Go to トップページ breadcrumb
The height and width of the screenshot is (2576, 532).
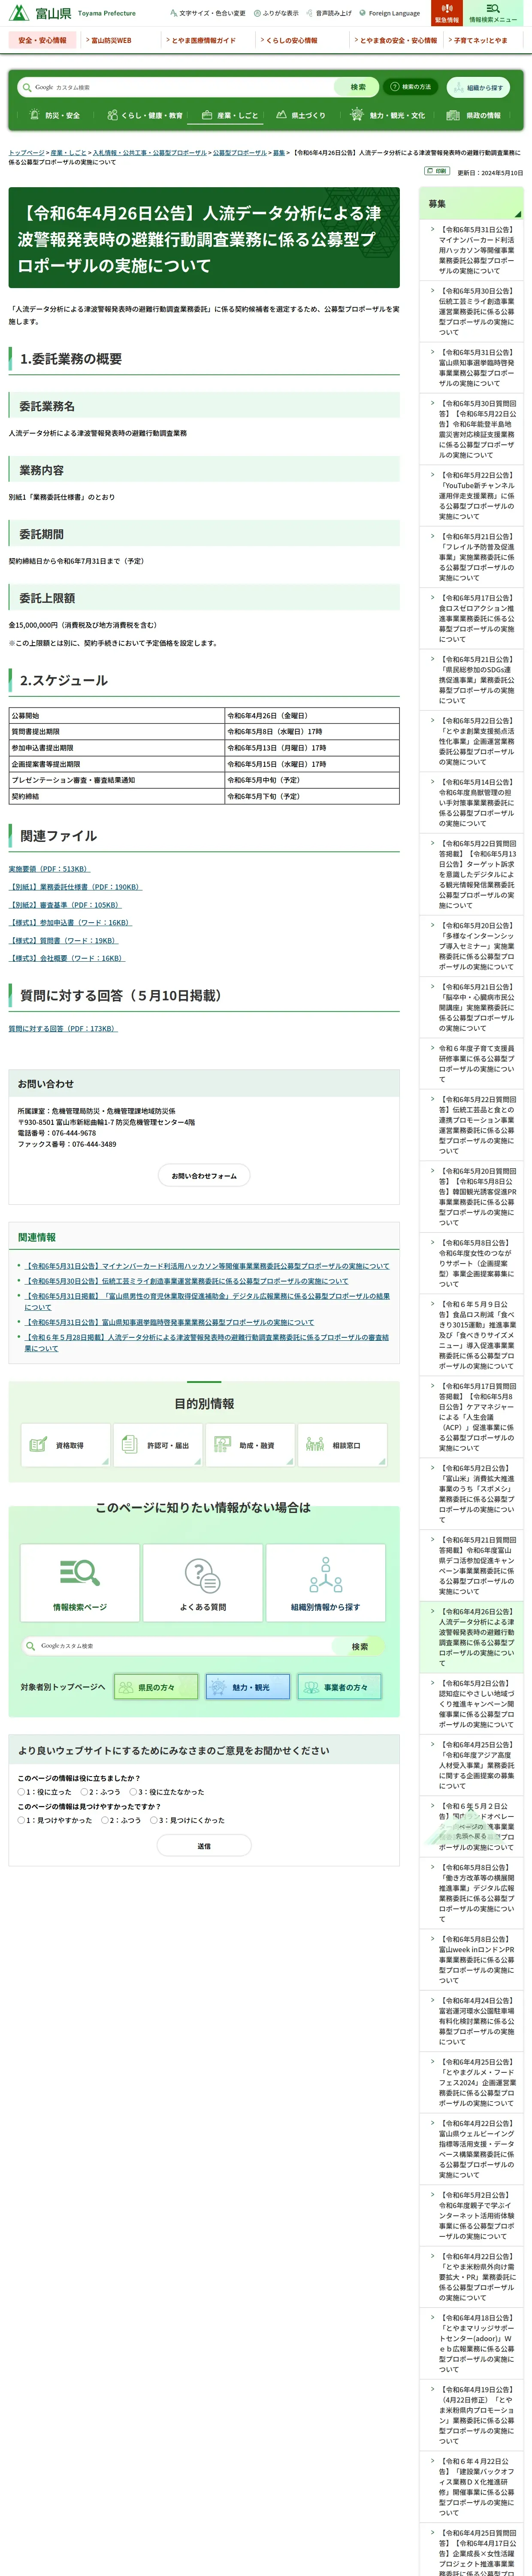(26, 153)
